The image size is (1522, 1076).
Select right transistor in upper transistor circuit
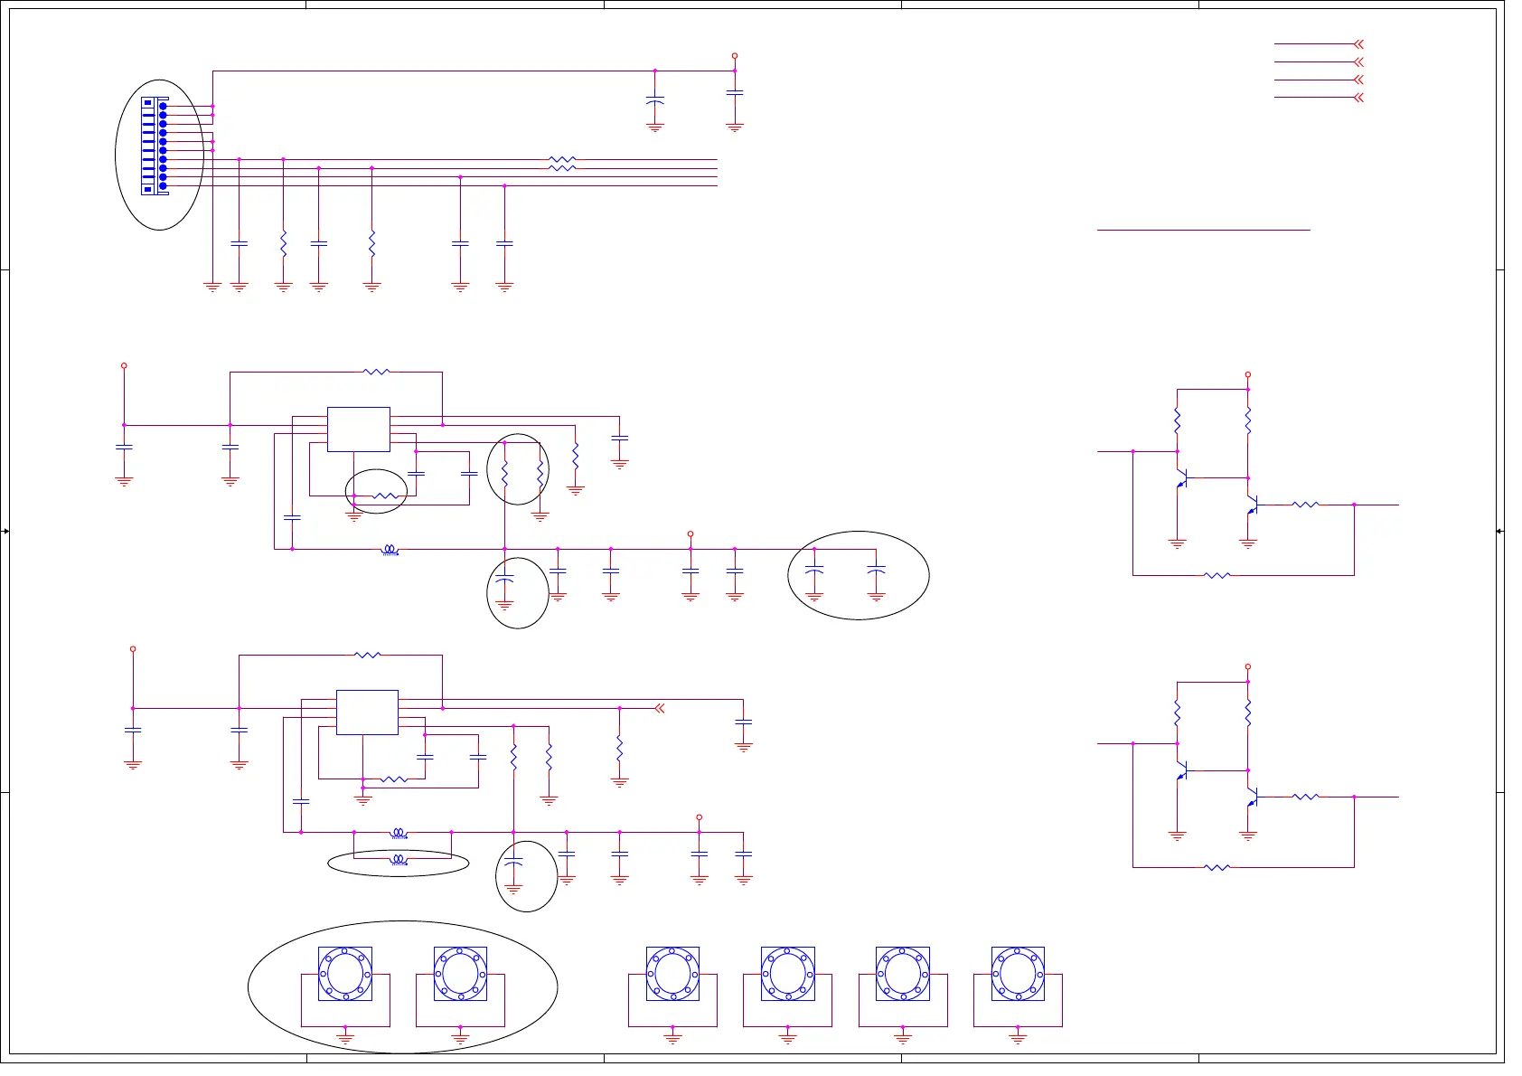point(1253,505)
